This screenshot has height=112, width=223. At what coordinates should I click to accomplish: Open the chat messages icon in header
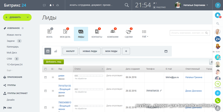coord(44,5)
